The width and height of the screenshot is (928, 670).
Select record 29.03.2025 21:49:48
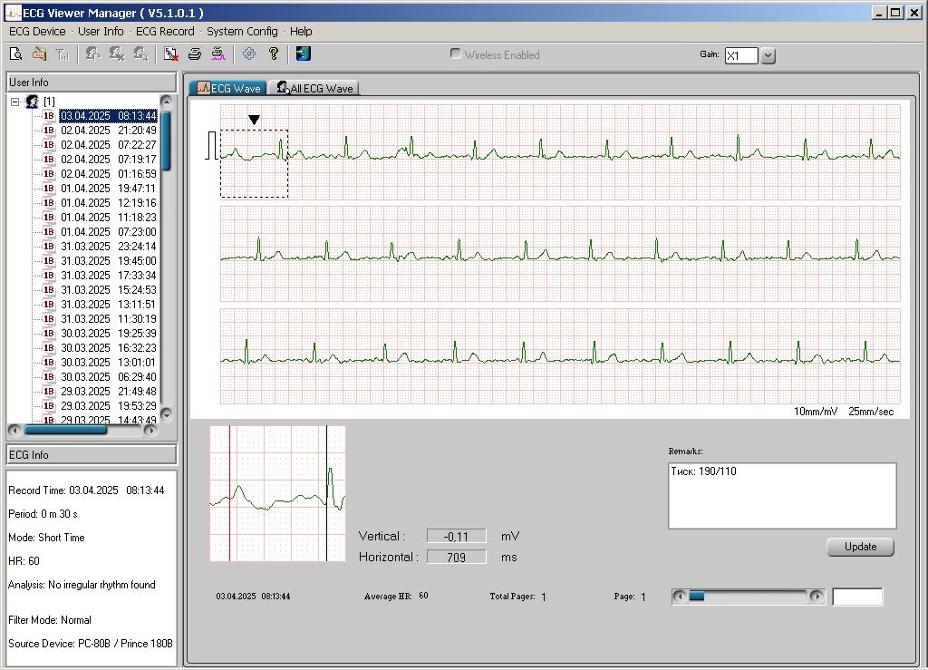(109, 392)
